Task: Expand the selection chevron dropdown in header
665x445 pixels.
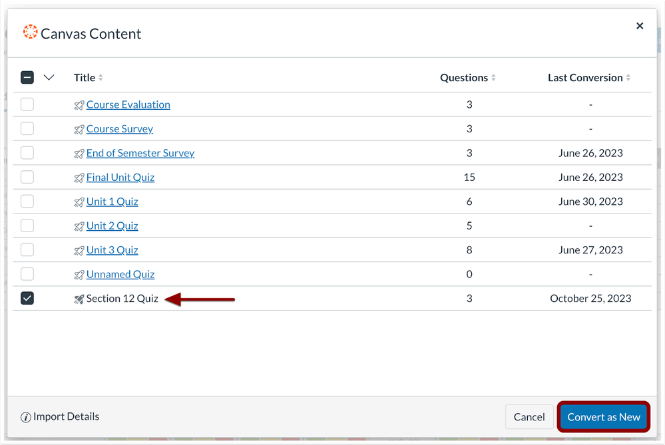Action: (49, 78)
